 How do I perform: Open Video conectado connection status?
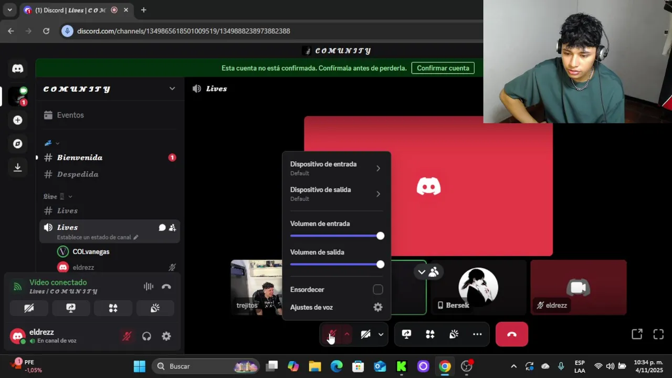58,282
